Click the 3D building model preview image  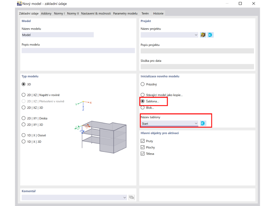coord(101,137)
